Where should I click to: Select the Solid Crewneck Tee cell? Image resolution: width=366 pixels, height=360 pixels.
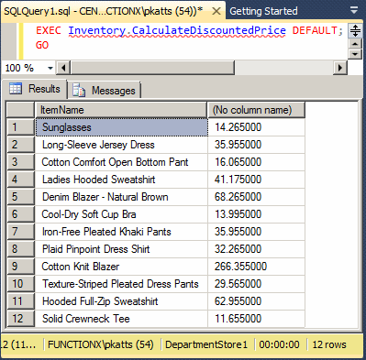121,319
